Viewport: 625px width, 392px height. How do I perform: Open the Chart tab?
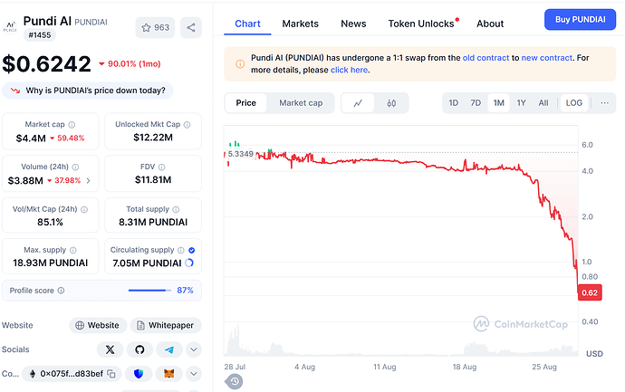[247, 24]
